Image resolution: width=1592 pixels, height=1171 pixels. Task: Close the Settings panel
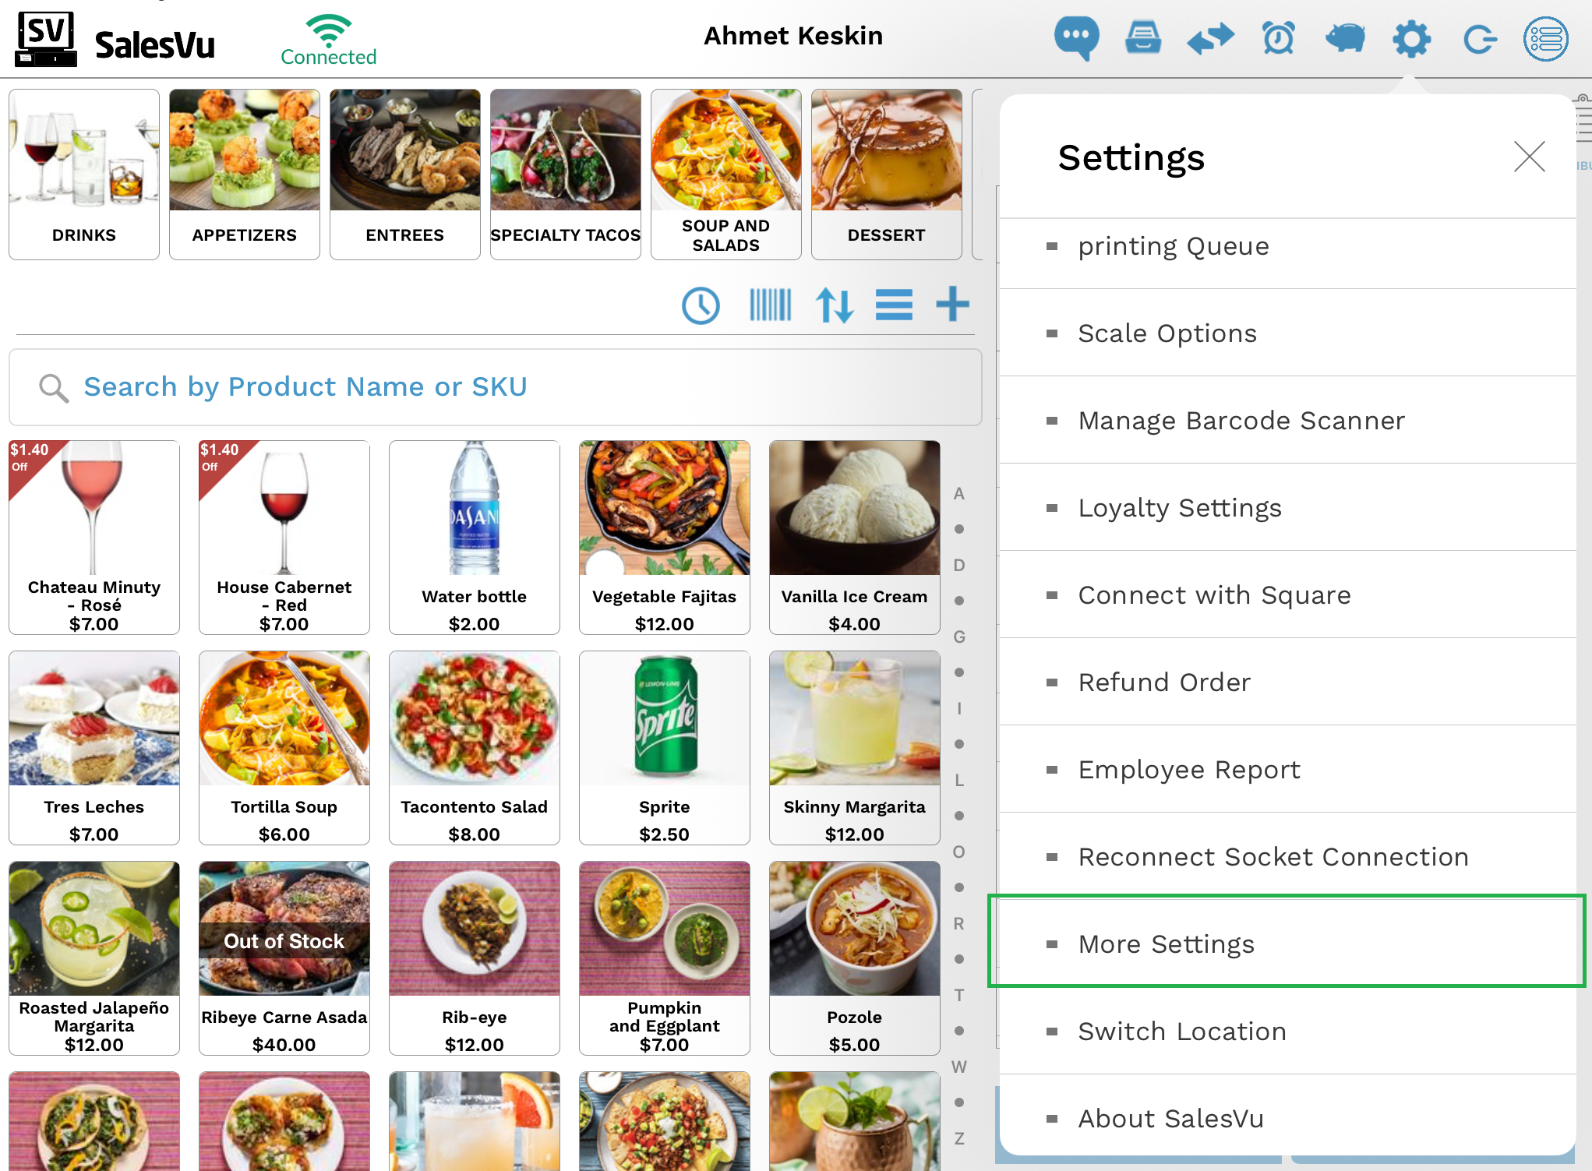[x=1529, y=157]
